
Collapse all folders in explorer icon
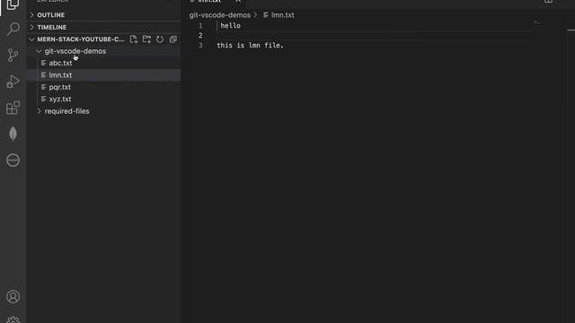173,39
